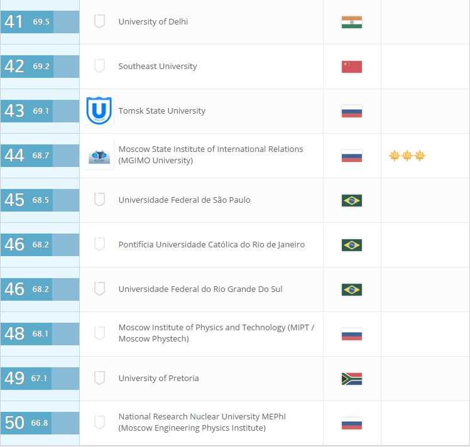470x447 pixels.
Task: Click Brazil flag for Rio Grande Do Sul
Action: (352, 290)
